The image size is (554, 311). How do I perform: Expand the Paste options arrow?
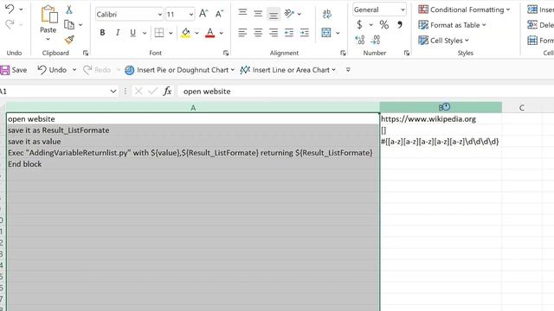(x=48, y=39)
